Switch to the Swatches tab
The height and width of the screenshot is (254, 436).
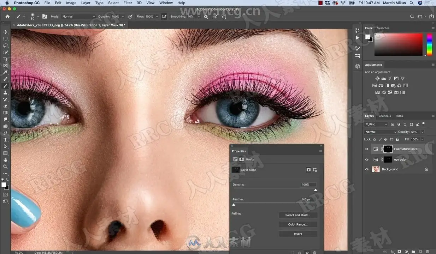[383, 28]
